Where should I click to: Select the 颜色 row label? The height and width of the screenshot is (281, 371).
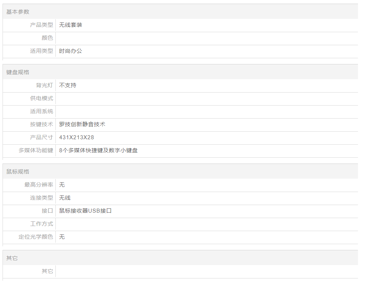(x=47, y=38)
